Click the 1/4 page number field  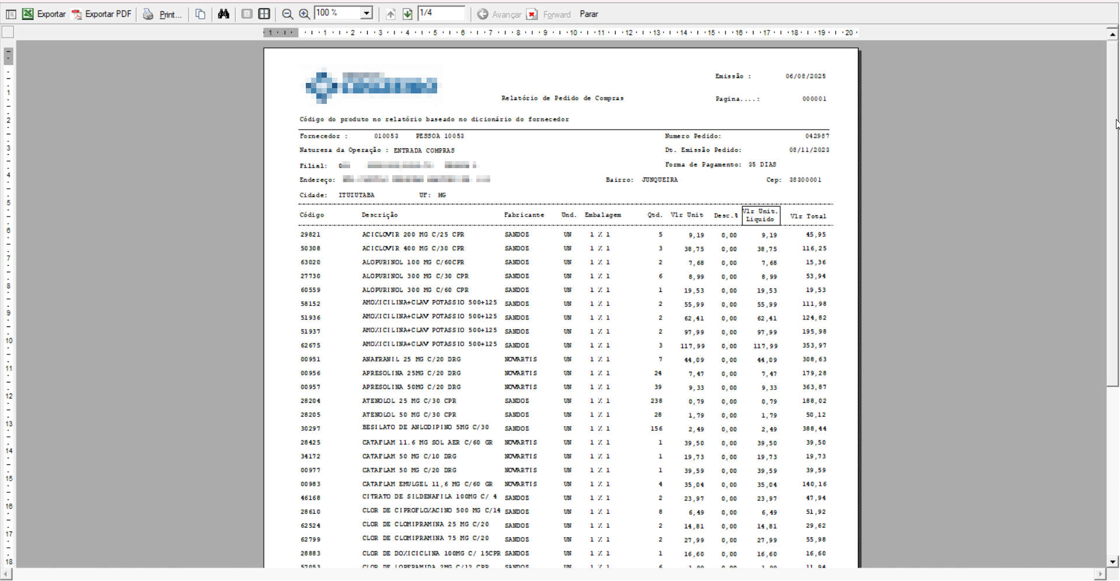click(442, 13)
